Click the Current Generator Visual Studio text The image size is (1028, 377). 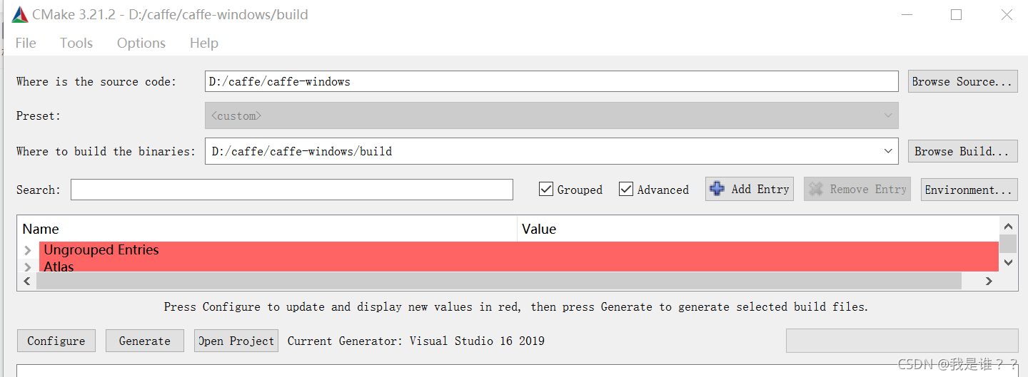point(416,341)
